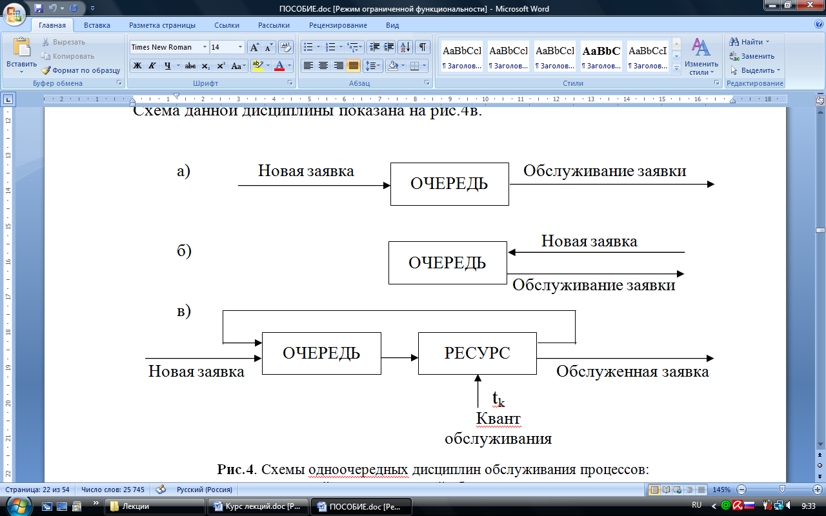Click the language Русский (Россия) indicator

coord(205,490)
